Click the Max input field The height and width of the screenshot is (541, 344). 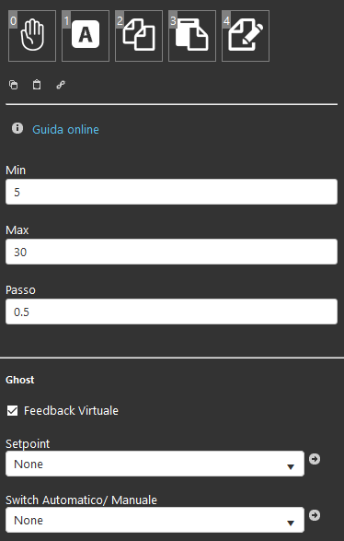(171, 252)
